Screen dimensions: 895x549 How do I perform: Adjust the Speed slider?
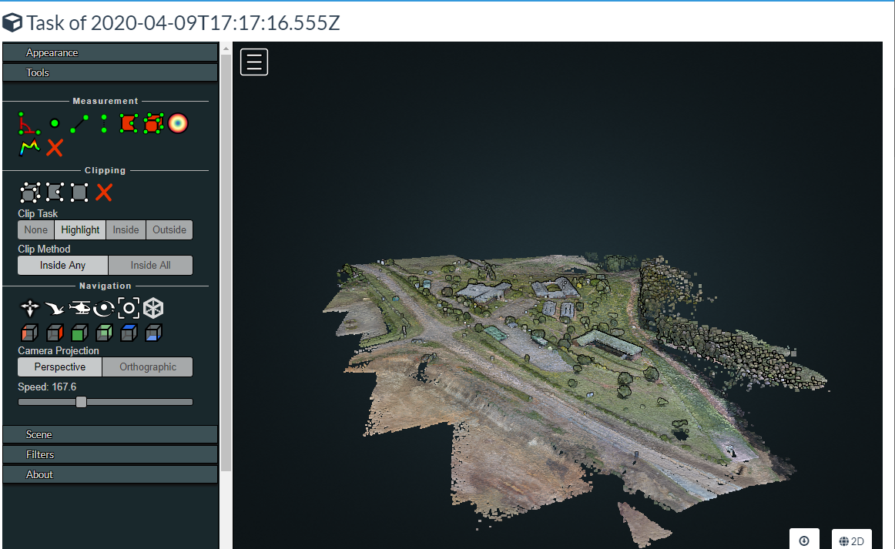pyautogui.click(x=81, y=401)
